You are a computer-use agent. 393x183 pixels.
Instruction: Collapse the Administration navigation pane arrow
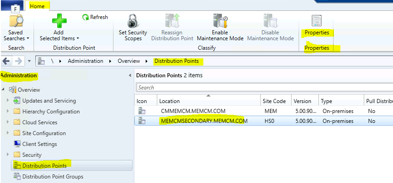130,75
